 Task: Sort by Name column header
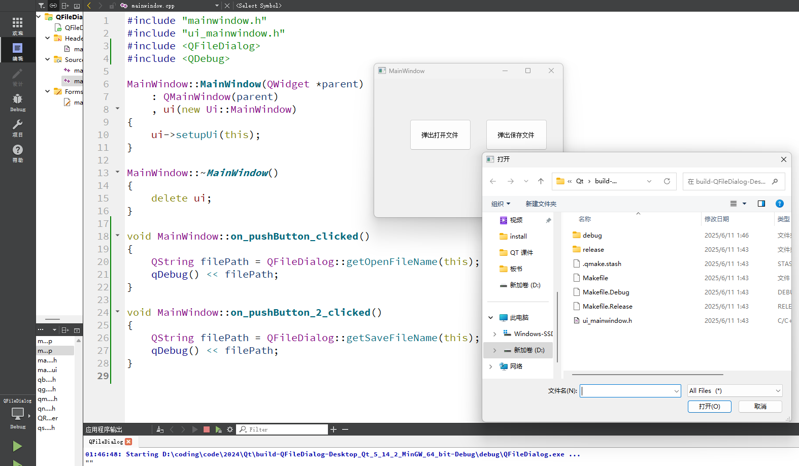pyautogui.click(x=585, y=219)
